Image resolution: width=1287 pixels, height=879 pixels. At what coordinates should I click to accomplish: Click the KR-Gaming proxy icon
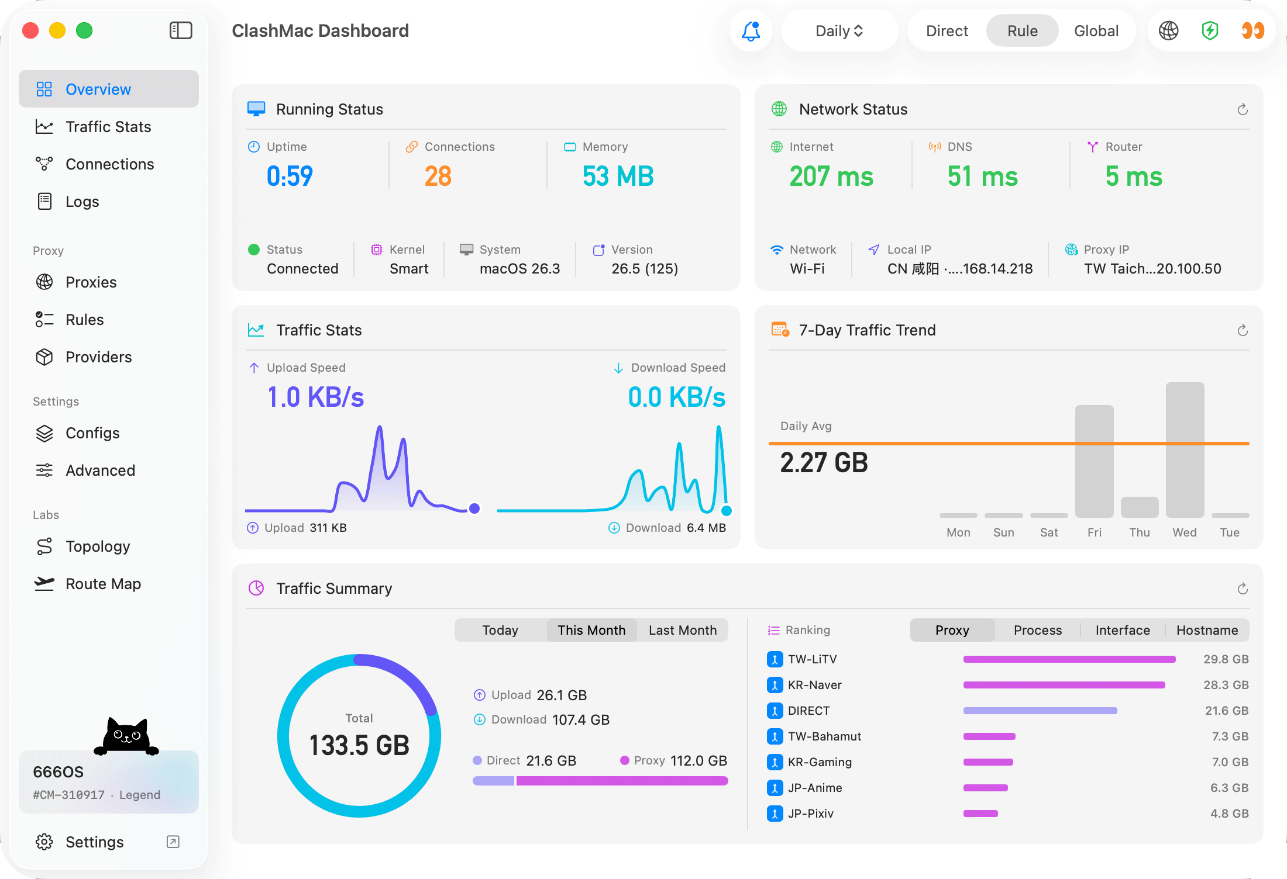[775, 762]
